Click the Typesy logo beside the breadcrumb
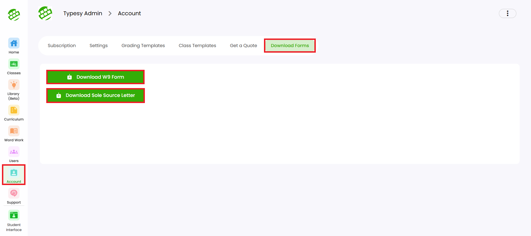 (x=45, y=13)
